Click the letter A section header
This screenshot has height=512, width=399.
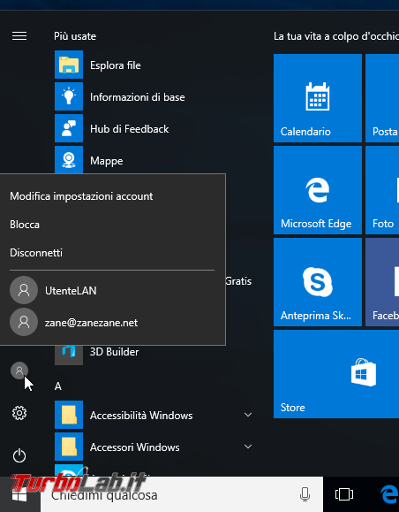58,386
